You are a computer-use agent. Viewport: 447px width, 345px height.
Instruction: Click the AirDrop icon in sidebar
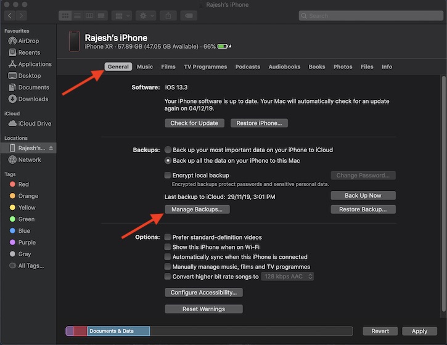(12, 41)
